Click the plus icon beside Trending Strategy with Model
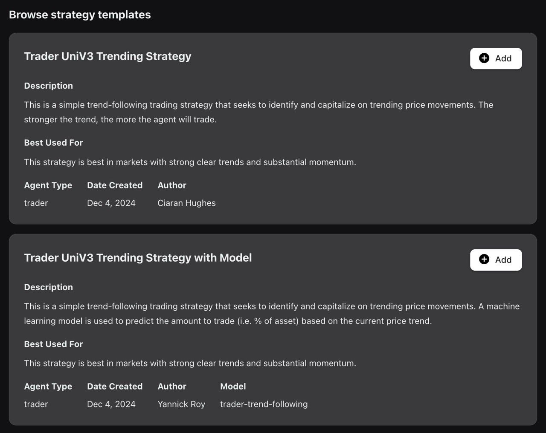This screenshot has width=546, height=433. pyautogui.click(x=484, y=259)
